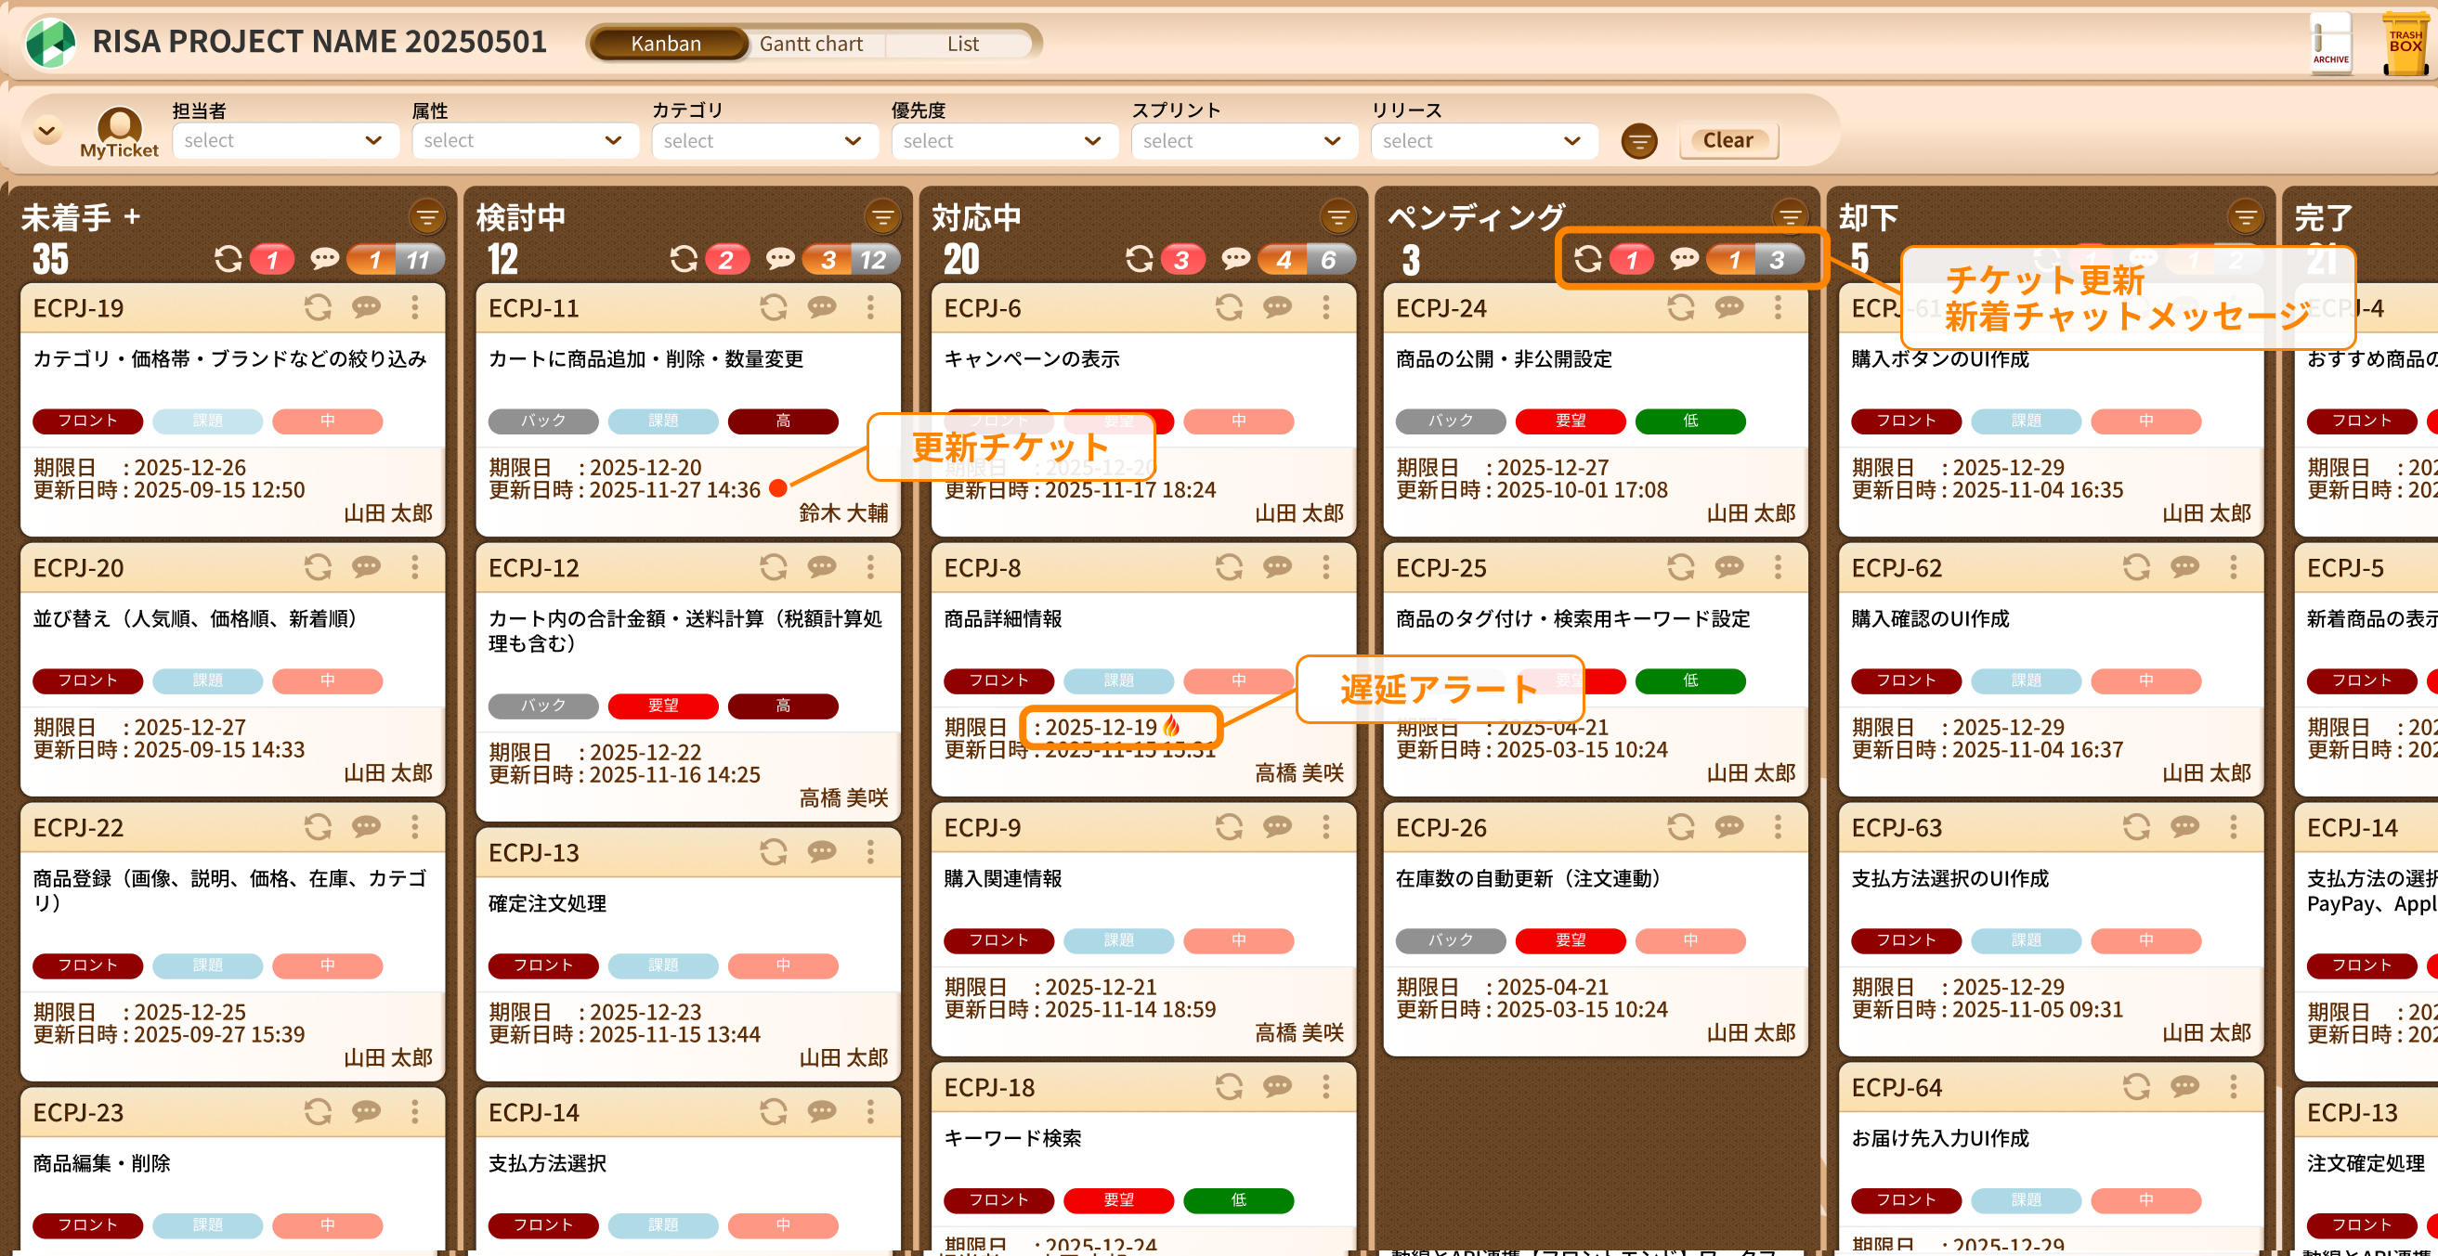Click column filter icon for 検討中
2438x1256 pixels.
click(882, 217)
